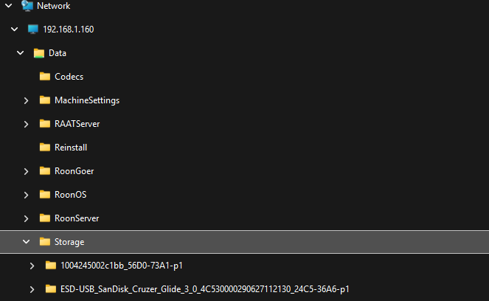Click the Codecs folder icon
Viewport: 489px width, 301px height.
(x=45, y=77)
